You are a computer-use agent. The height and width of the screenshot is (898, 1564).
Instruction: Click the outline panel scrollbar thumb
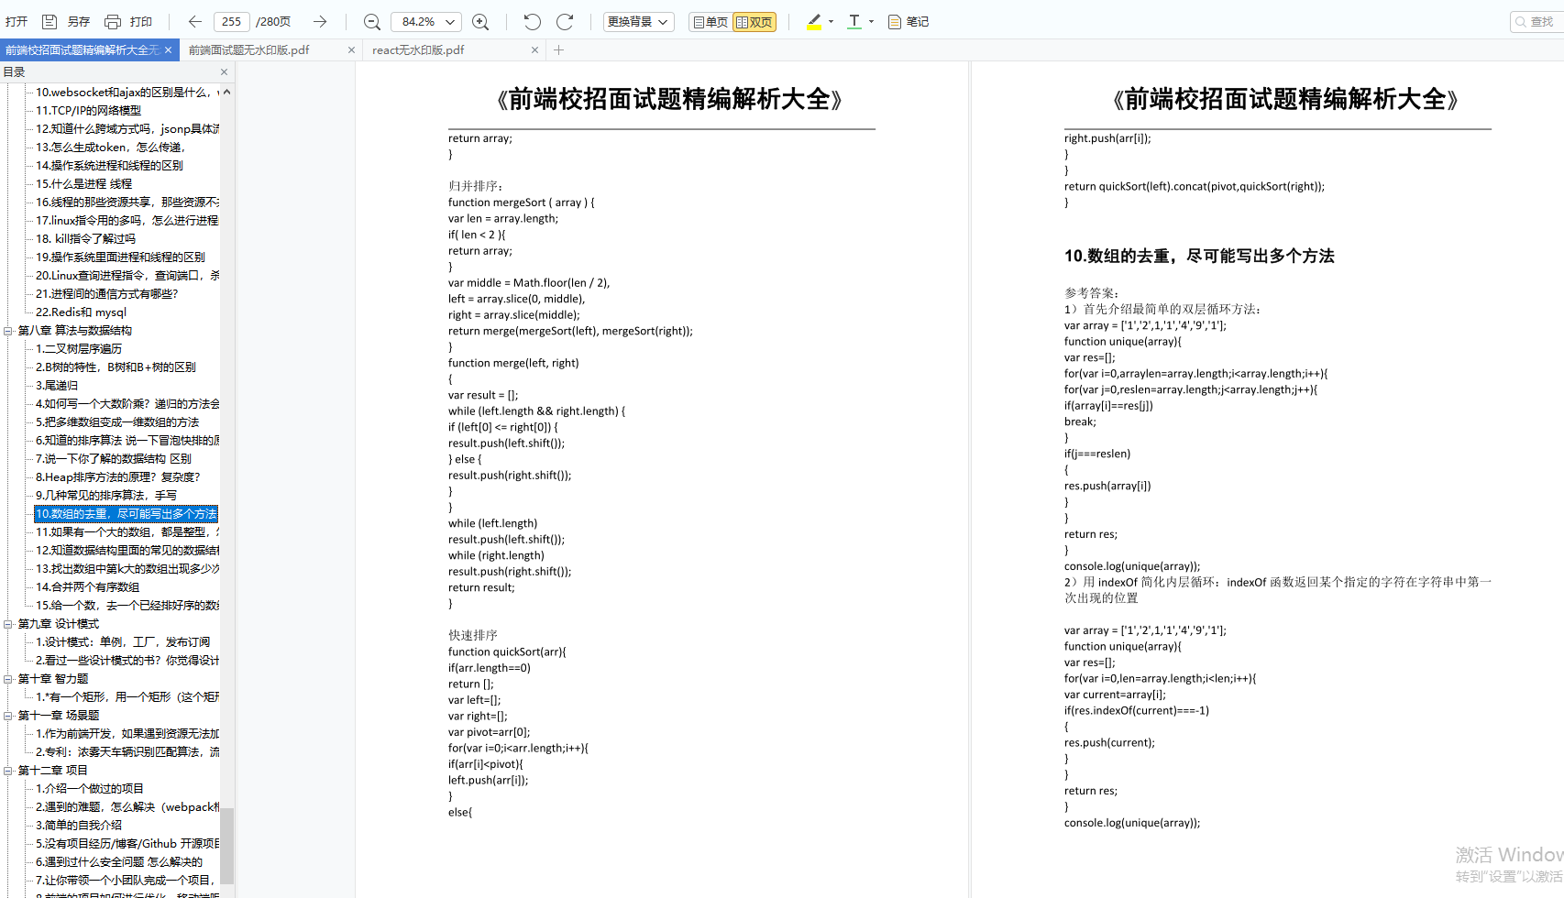click(x=226, y=845)
